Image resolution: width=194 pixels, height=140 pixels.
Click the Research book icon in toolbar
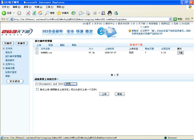[x=103, y=13]
